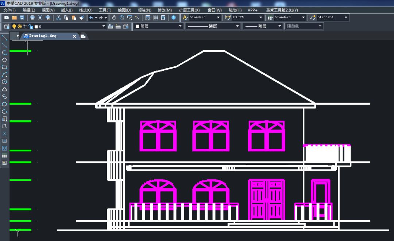394x241 pixels.
Task: Select the Construction Line tool
Action: 4,45
